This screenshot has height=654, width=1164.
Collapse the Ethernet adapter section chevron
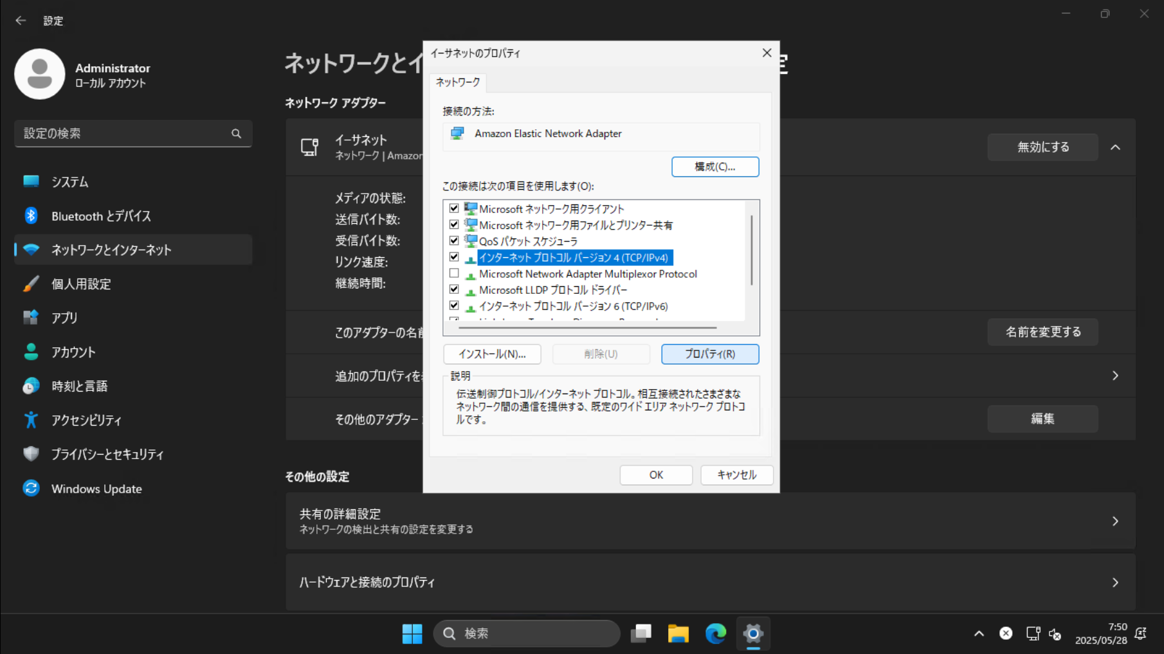pyautogui.click(x=1115, y=147)
